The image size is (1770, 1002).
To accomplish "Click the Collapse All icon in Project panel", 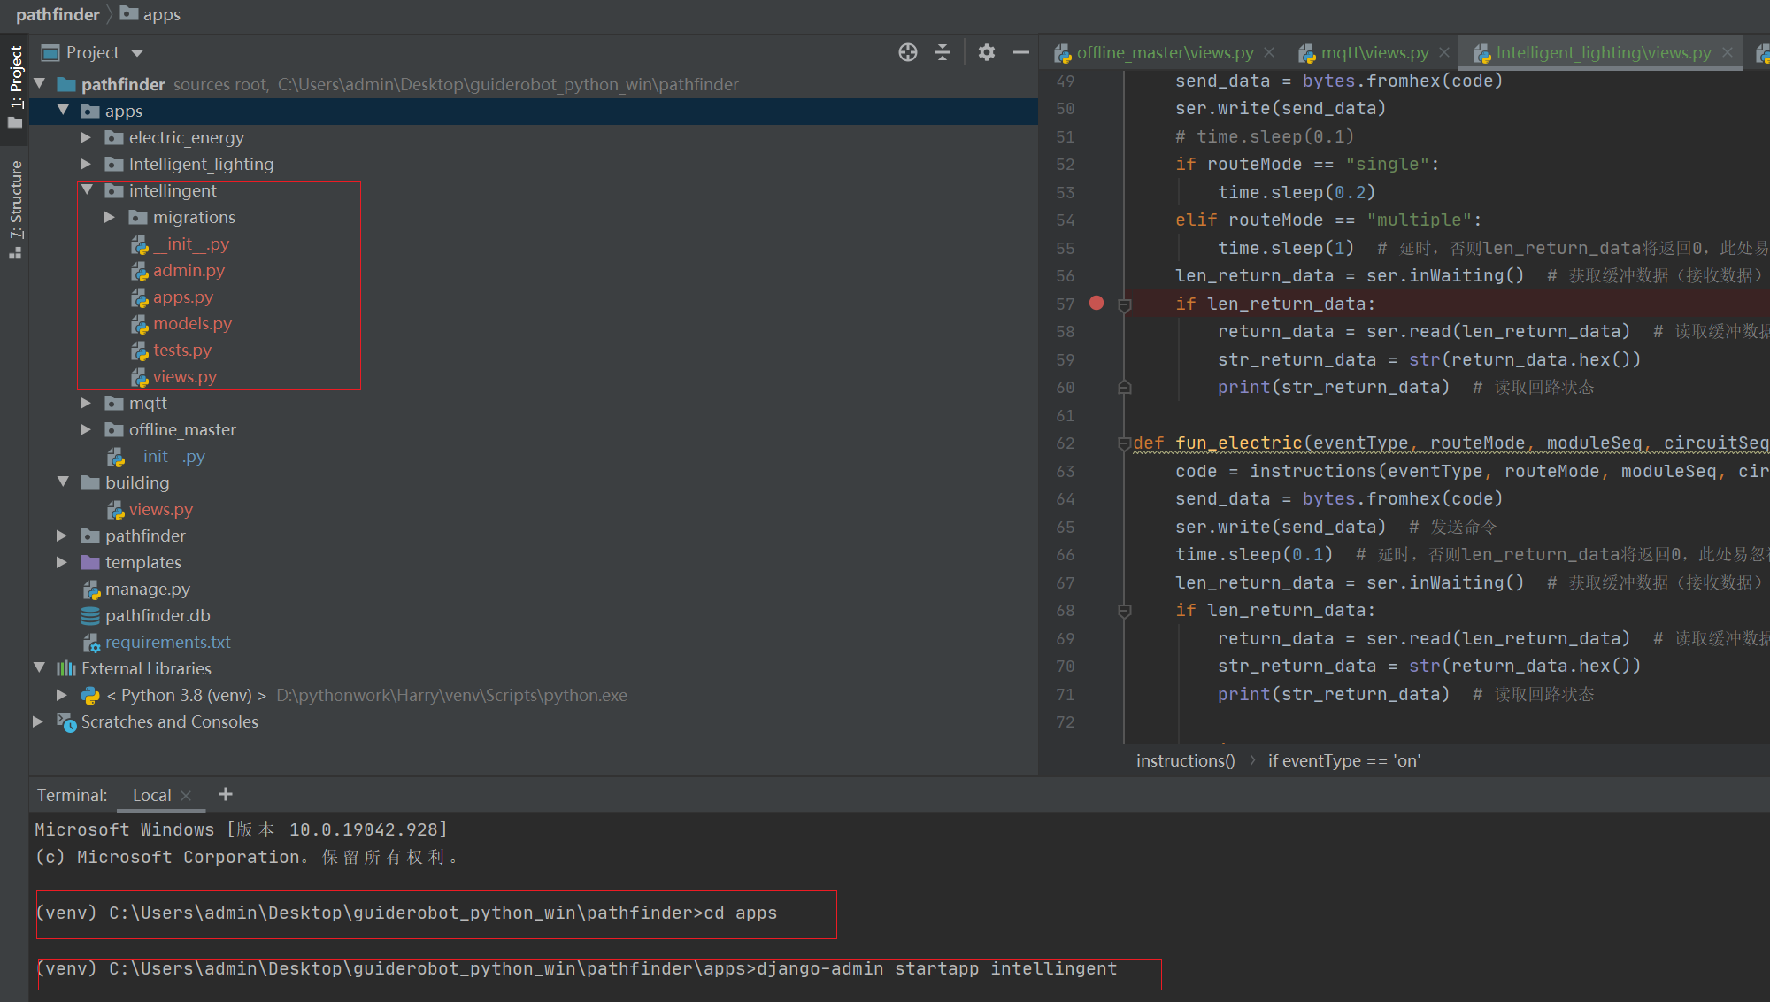I will pyautogui.click(x=943, y=53).
